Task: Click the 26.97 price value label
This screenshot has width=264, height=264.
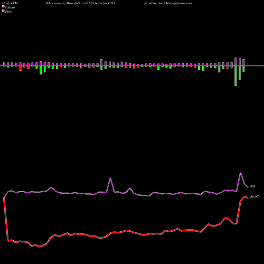Action: tap(254, 197)
